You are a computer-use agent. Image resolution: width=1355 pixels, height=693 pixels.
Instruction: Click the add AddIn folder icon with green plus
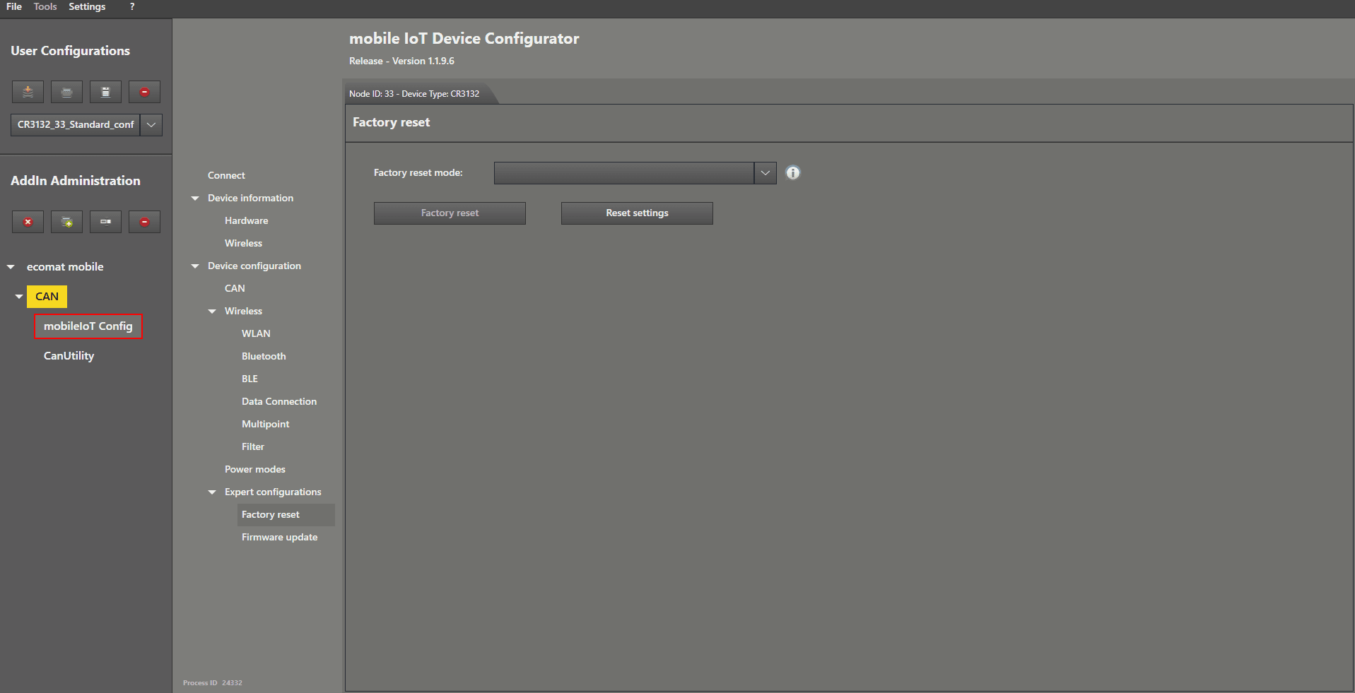[66, 222]
